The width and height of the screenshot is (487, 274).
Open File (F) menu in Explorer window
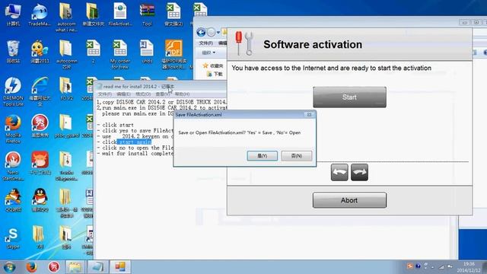(206, 43)
